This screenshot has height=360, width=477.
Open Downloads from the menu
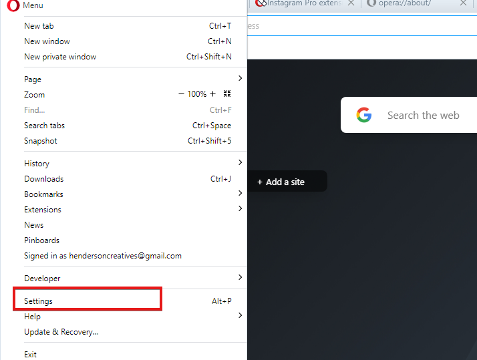[128, 179]
